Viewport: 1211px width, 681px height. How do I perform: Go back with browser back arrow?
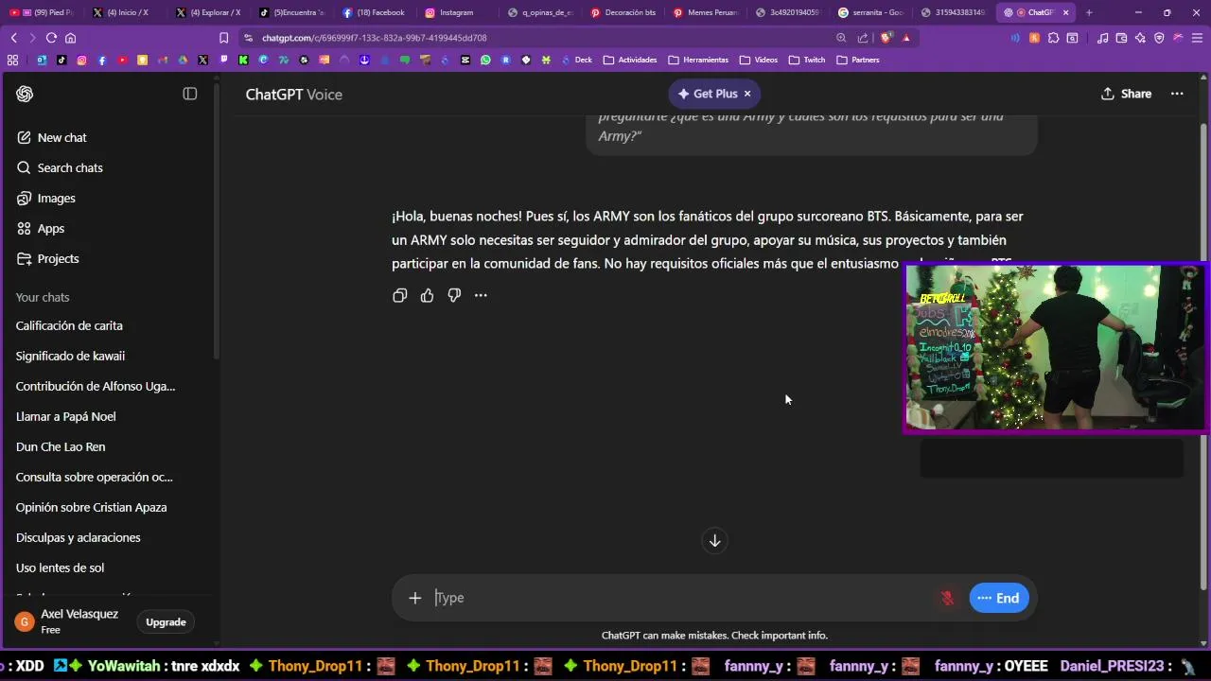click(13, 38)
